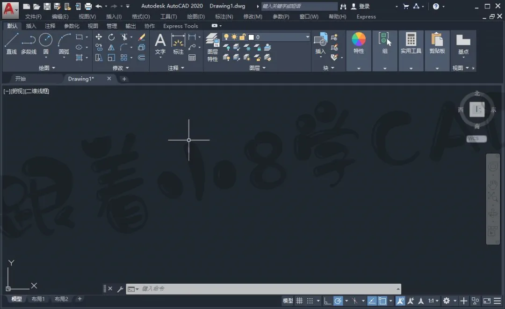Click the Mirror tool icon
The width and height of the screenshot is (505, 309).
[x=111, y=47]
